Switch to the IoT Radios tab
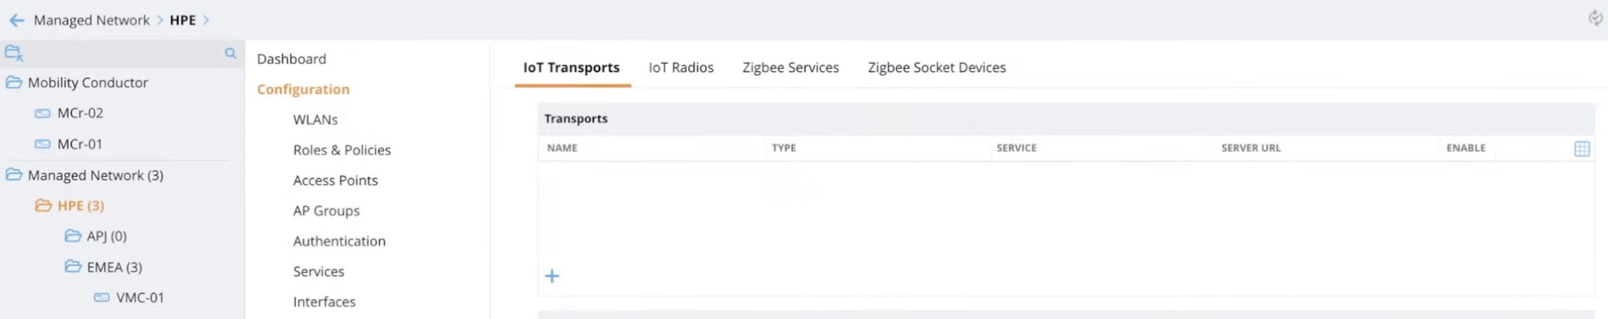Screen dimensions: 1608x319 (x=680, y=67)
